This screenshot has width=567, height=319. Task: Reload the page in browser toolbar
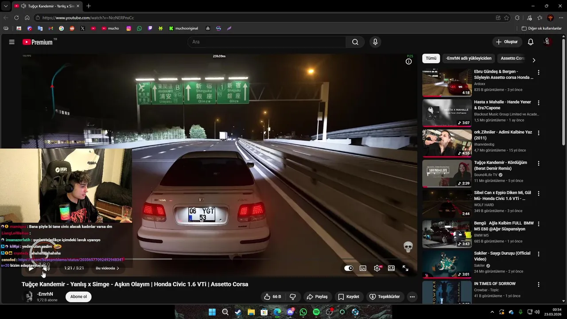click(16, 18)
